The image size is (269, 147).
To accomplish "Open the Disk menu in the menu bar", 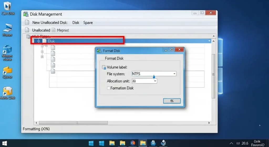I will 76,23.
